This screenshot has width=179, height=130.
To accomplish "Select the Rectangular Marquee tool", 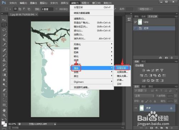I will pyautogui.click(x=4, y=25).
